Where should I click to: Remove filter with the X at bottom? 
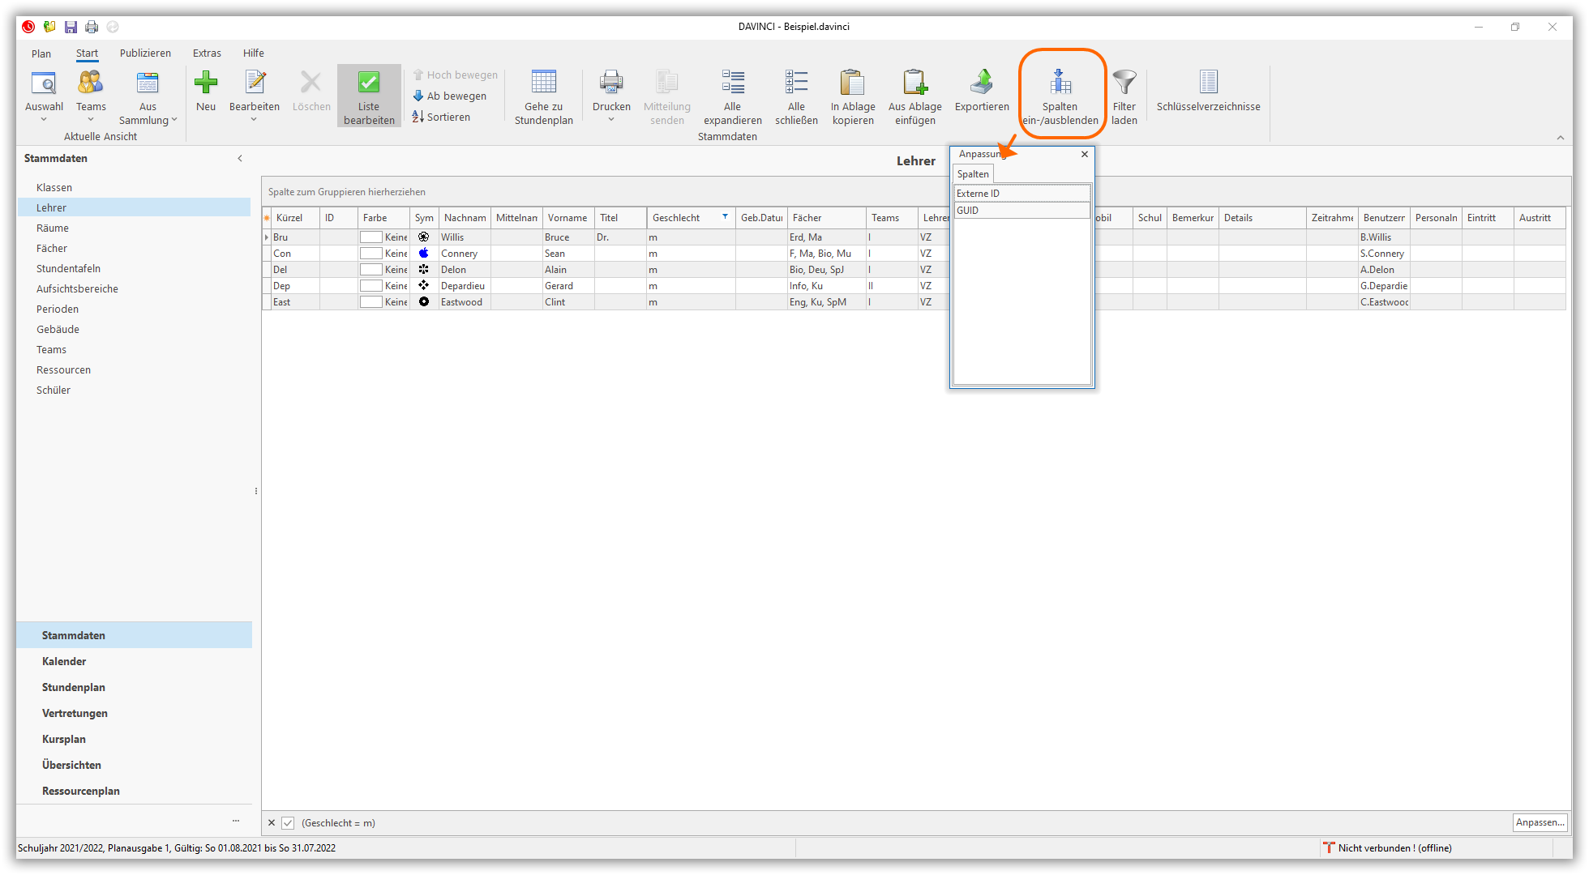coord(272,823)
